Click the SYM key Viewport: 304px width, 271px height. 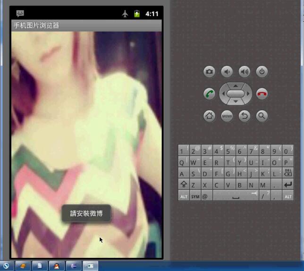195,195
